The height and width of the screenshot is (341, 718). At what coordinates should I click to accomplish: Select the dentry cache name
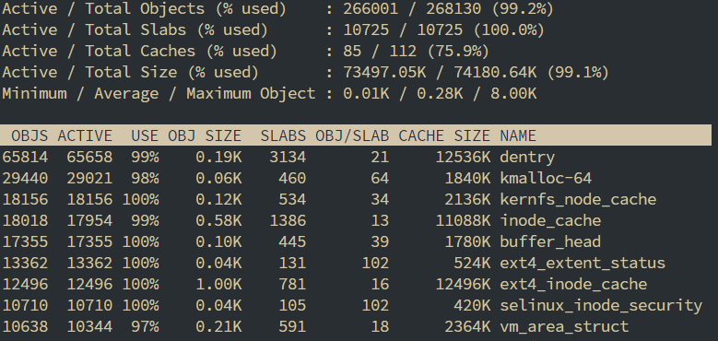[527, 157]
